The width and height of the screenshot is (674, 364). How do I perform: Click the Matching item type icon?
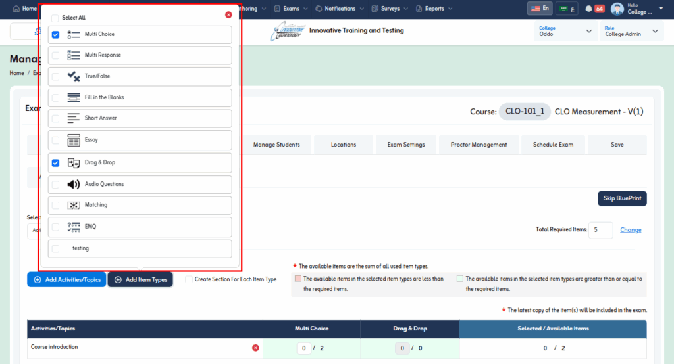coord(74,205)
